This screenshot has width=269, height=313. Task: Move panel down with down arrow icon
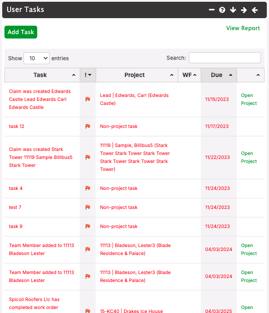233,10
